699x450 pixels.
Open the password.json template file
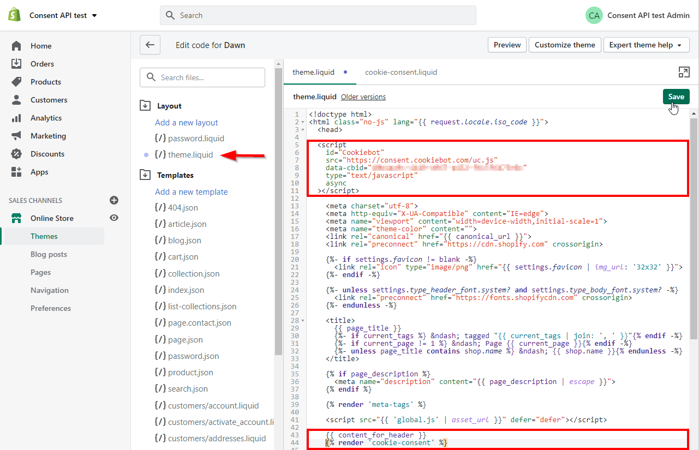click(187, 356)
